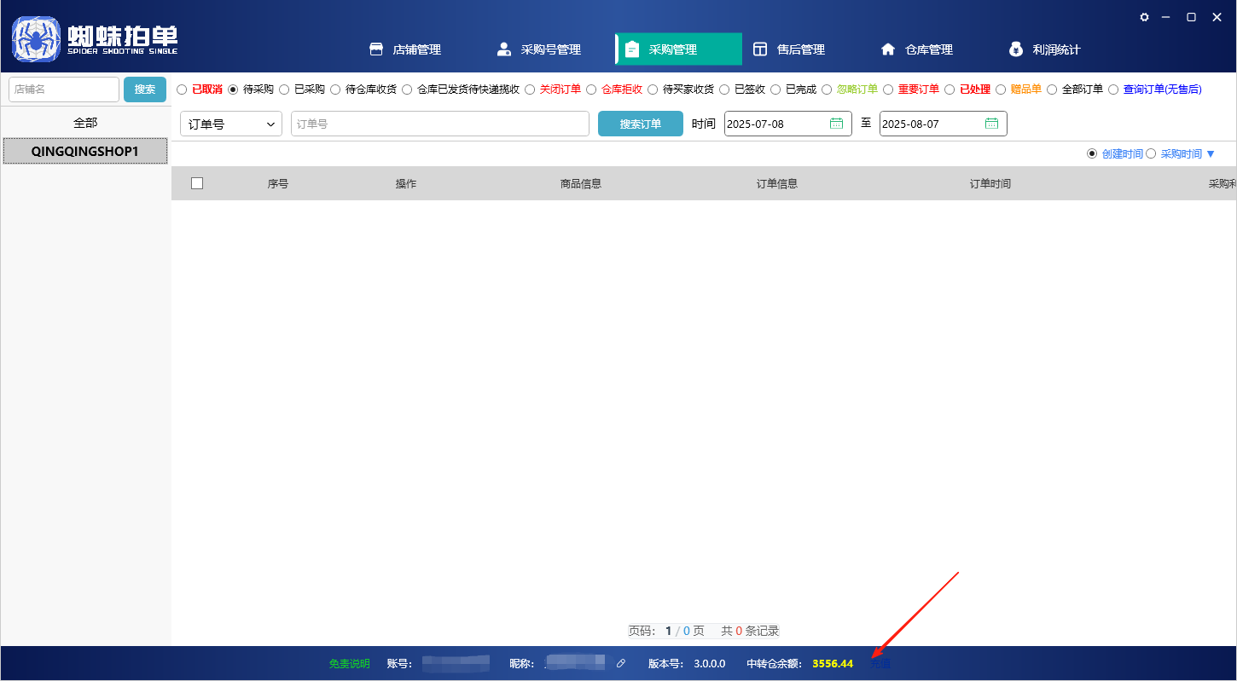
Task: Click the storefront icon beside 店铺管理
Action: point(375,49)
